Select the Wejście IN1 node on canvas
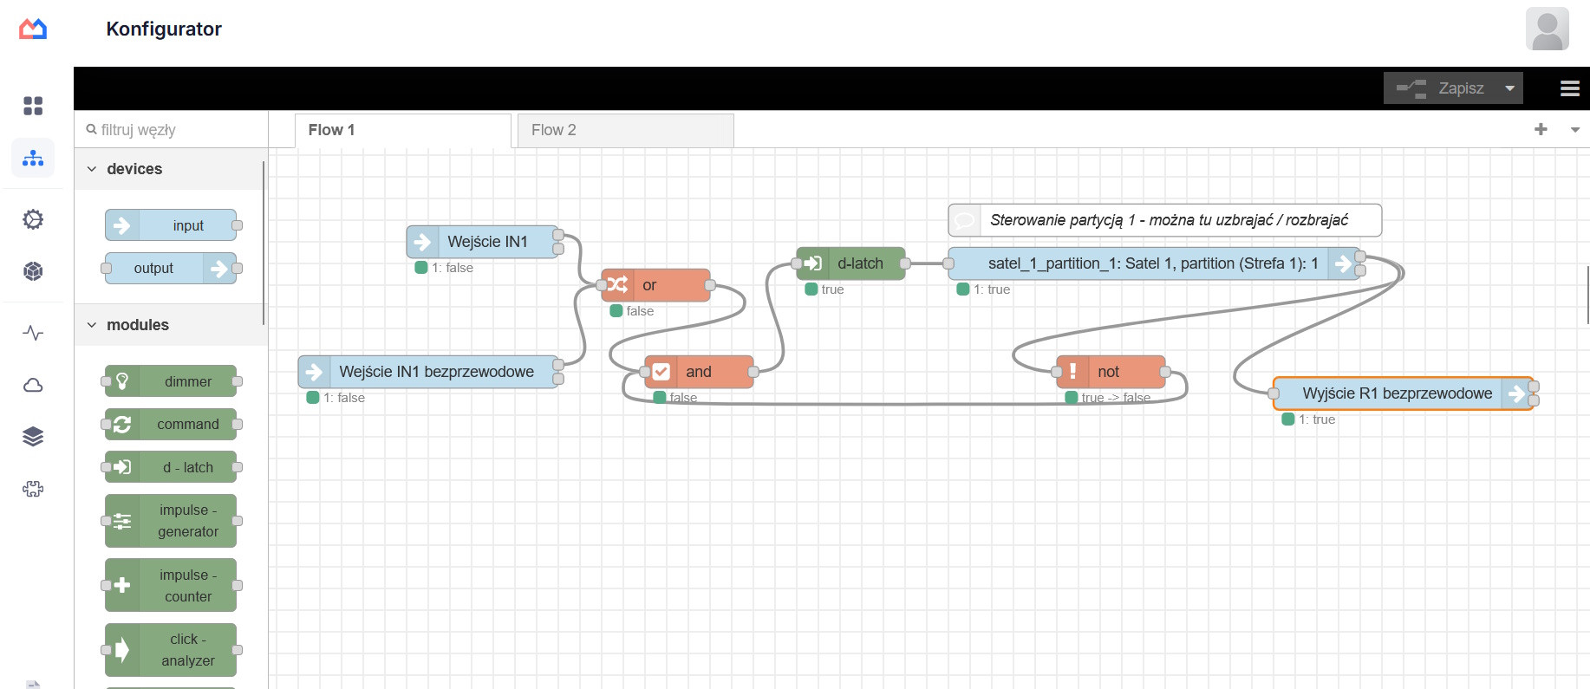The width and height of the screenshot is (1590, 689). pos(483,242)
